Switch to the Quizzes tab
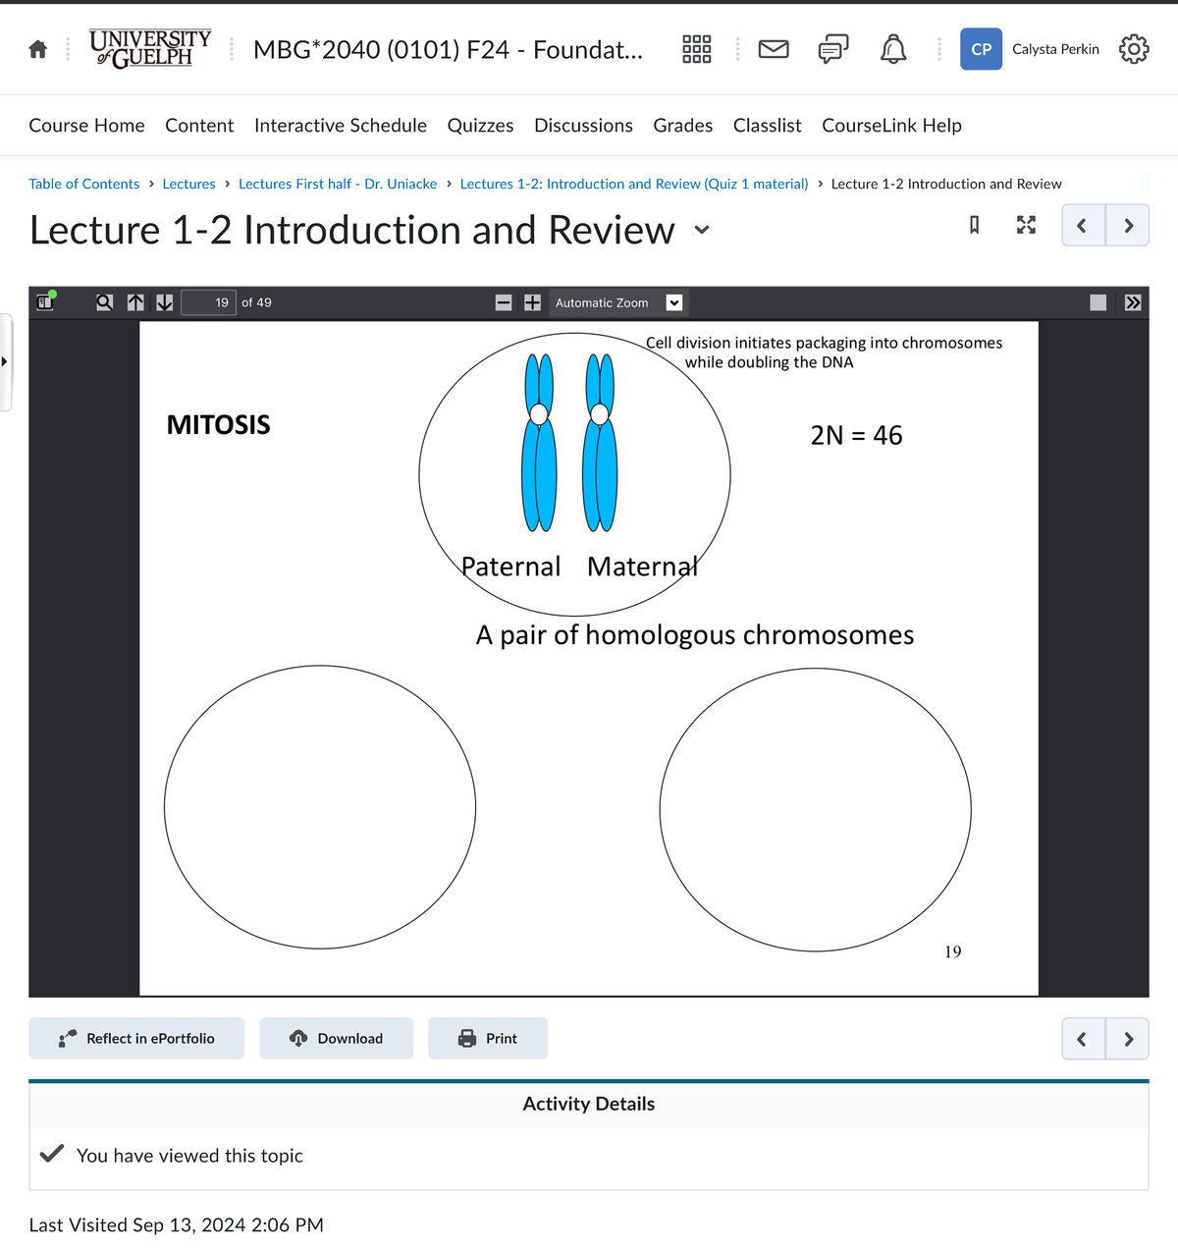This screenshot has height=1248, width=1178. (480, 125)
